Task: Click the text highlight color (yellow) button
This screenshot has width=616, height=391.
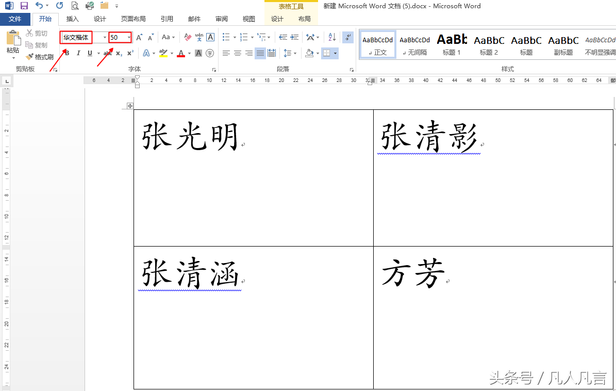Action: point(163,53)
